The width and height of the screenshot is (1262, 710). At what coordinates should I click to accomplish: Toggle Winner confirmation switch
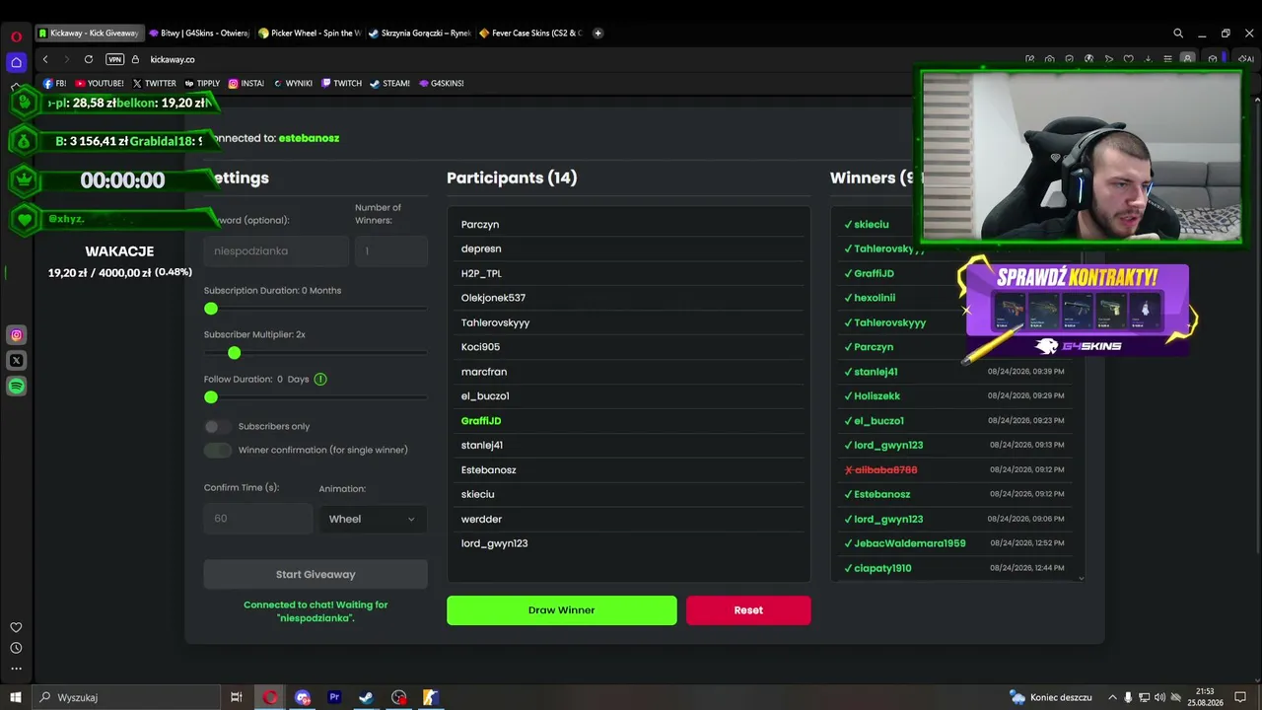click(217, 450)
